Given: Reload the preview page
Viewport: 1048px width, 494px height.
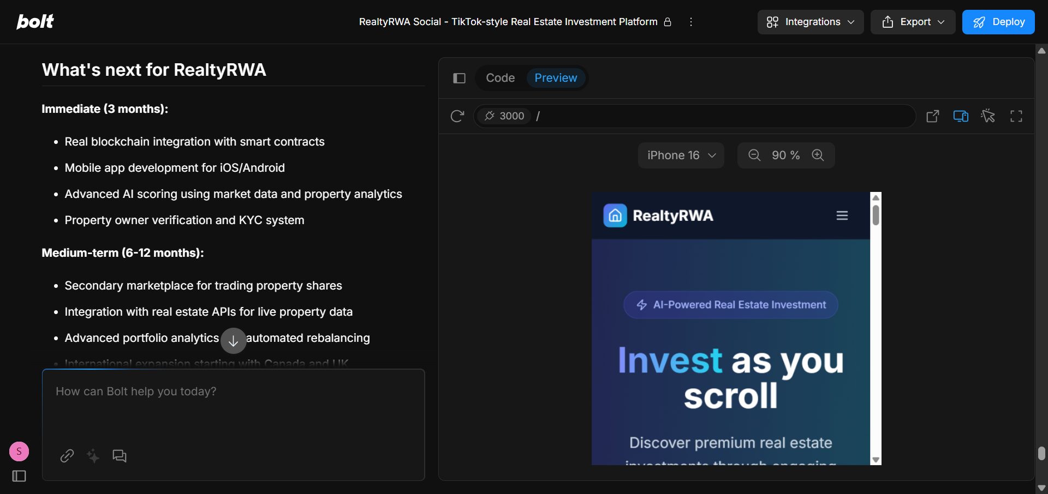Looking at the screenshot, I should point(457,116).
